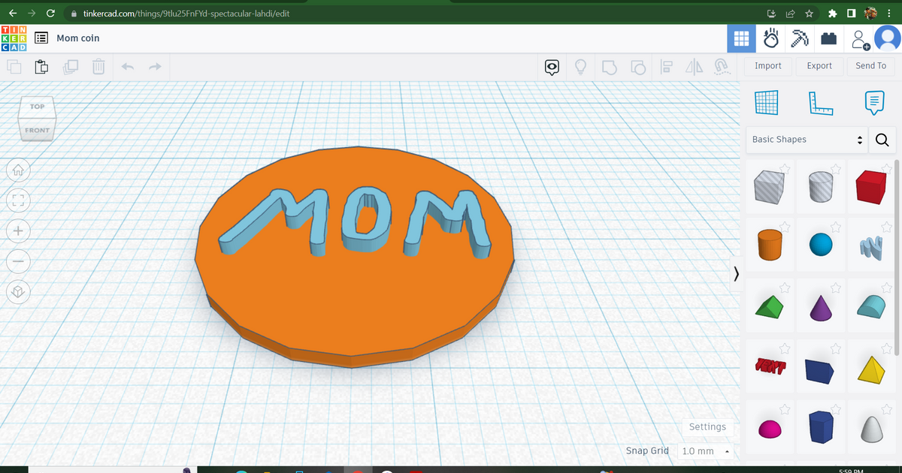The height and width of the screenshot is (473, 902).
Task: Open the Notes tool
Action: click(873, 103)
